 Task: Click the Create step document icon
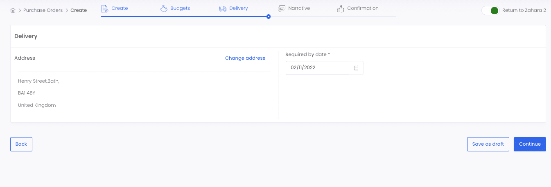coord(105,9)
